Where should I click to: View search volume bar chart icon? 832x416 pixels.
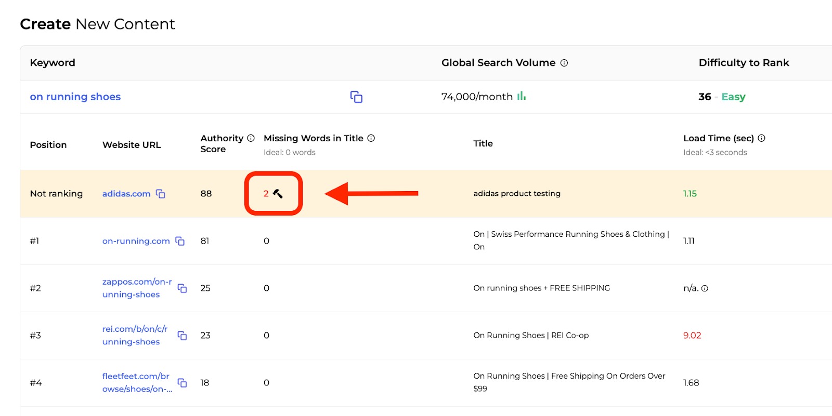coord(521,96)
